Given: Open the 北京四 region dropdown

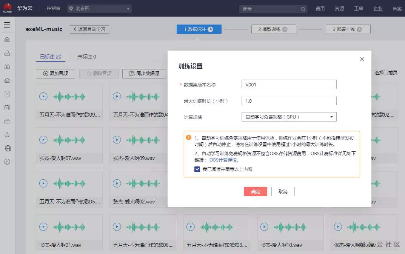Looking at the screenshot, I should pyautogui.click(x=99, y=9).
